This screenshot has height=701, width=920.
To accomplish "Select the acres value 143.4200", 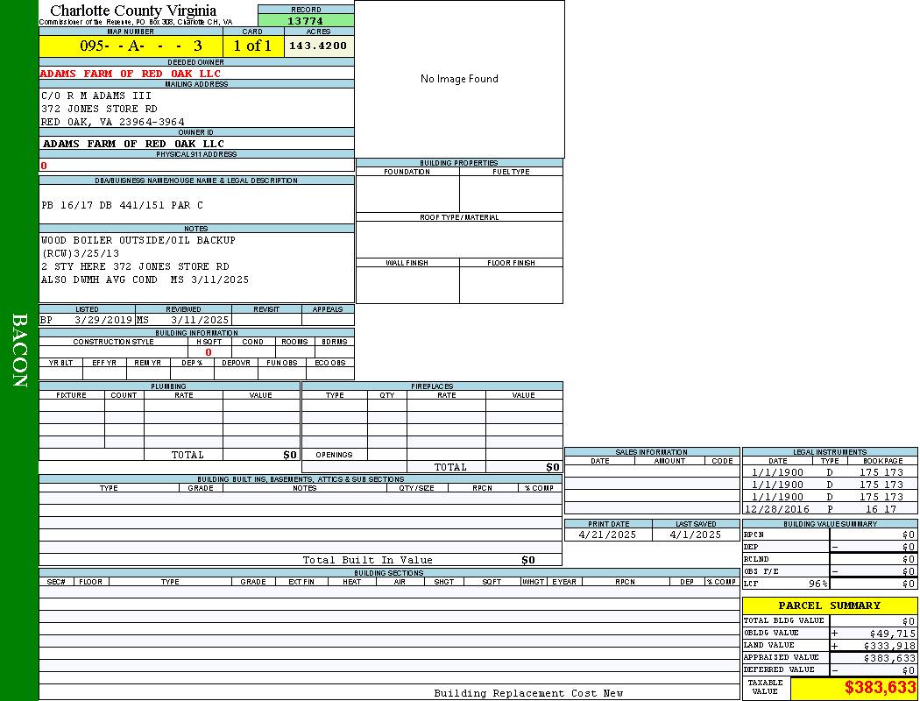I will tap(318, 46).
